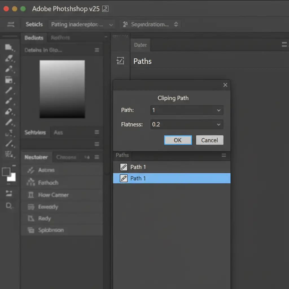Open the Flatness dropdown set to 0.2
The width and height of the screenshot is (289, 289).
click(x=218, y=124)
